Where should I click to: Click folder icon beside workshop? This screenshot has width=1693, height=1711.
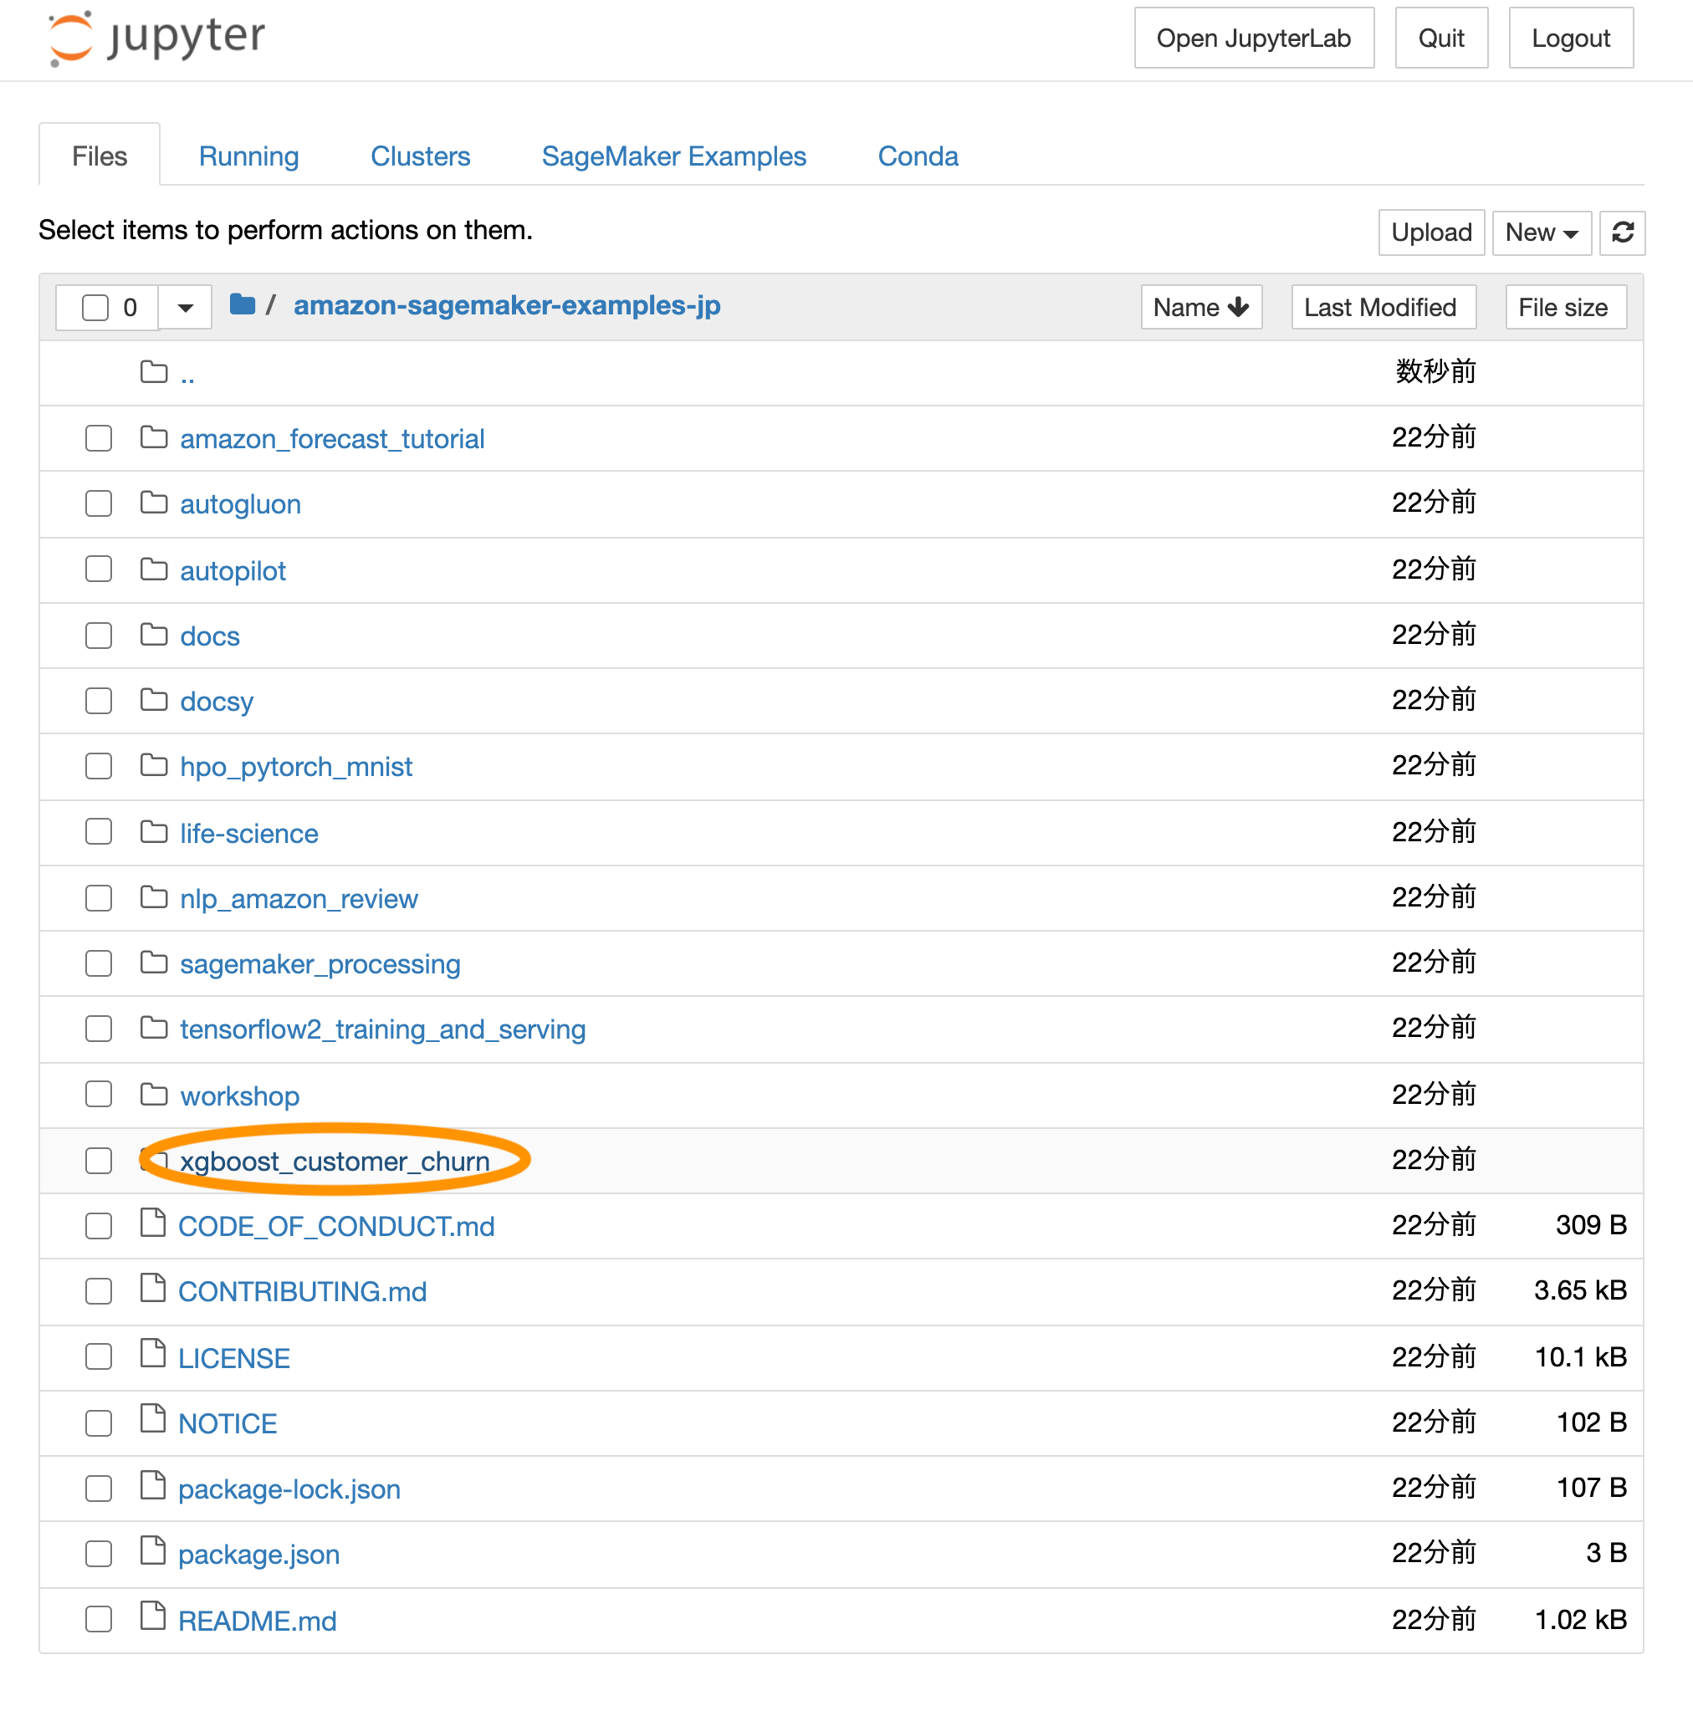point(154,1096)
